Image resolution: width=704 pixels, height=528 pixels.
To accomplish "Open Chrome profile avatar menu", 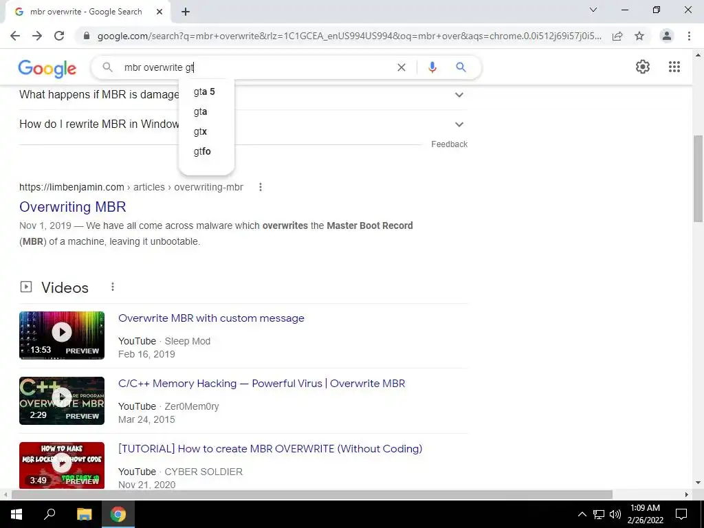I will click(x=667, y=36).
